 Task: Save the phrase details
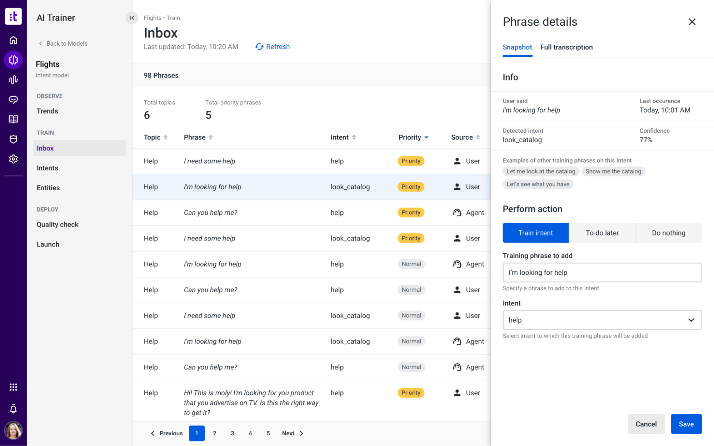pyautogui.click(x=686, y=424)
